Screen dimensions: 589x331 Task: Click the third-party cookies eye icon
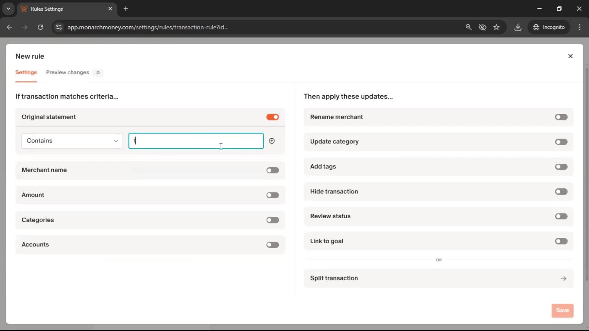point(482,27)
